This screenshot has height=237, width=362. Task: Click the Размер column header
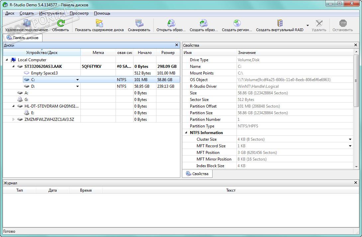(x=168, y=52)
